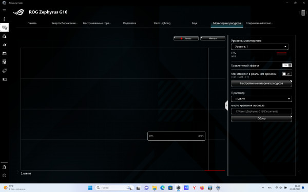Enable Мониторинг в реальном времени switch
The image size is (308, 192).
[287, 74]
